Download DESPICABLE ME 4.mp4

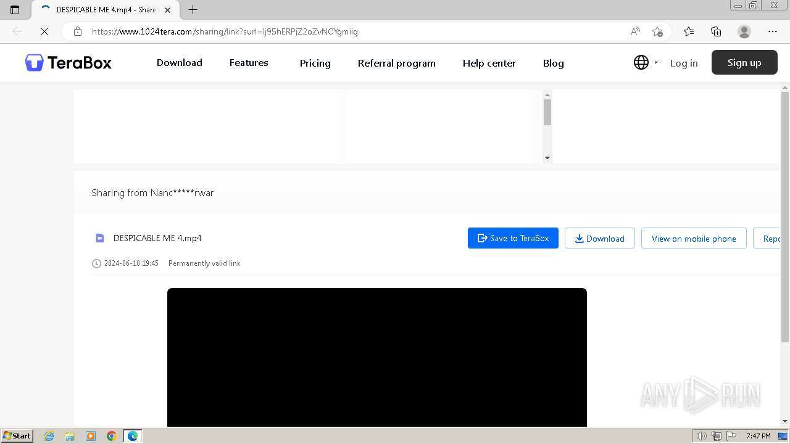(600, 238)
